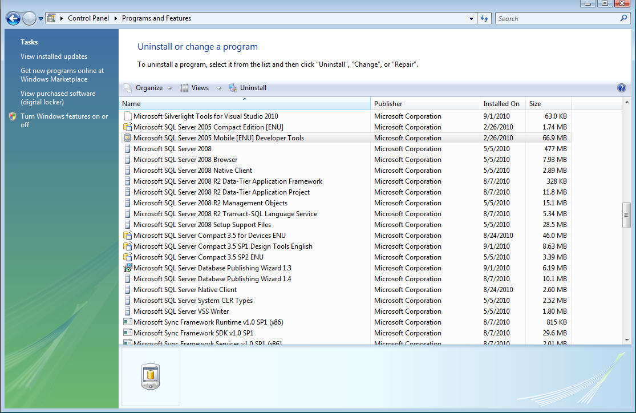Click the Help question mark icon
This screenshot has height=413, width=636.
(621, 88)
